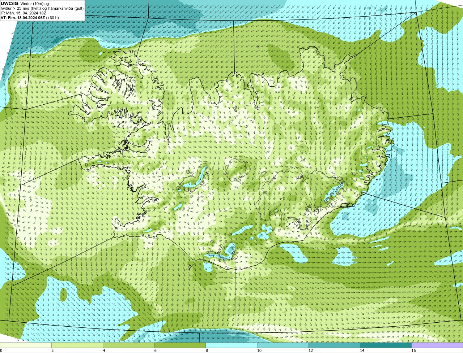
Task: Click the turquoise 10–12 legend swatch
Action: pyautogui.click(x=283, y=345)
